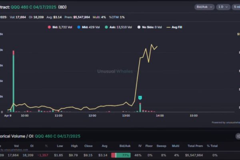
Task: Sort by the Total Prem column header
Action: click(195, 146)
